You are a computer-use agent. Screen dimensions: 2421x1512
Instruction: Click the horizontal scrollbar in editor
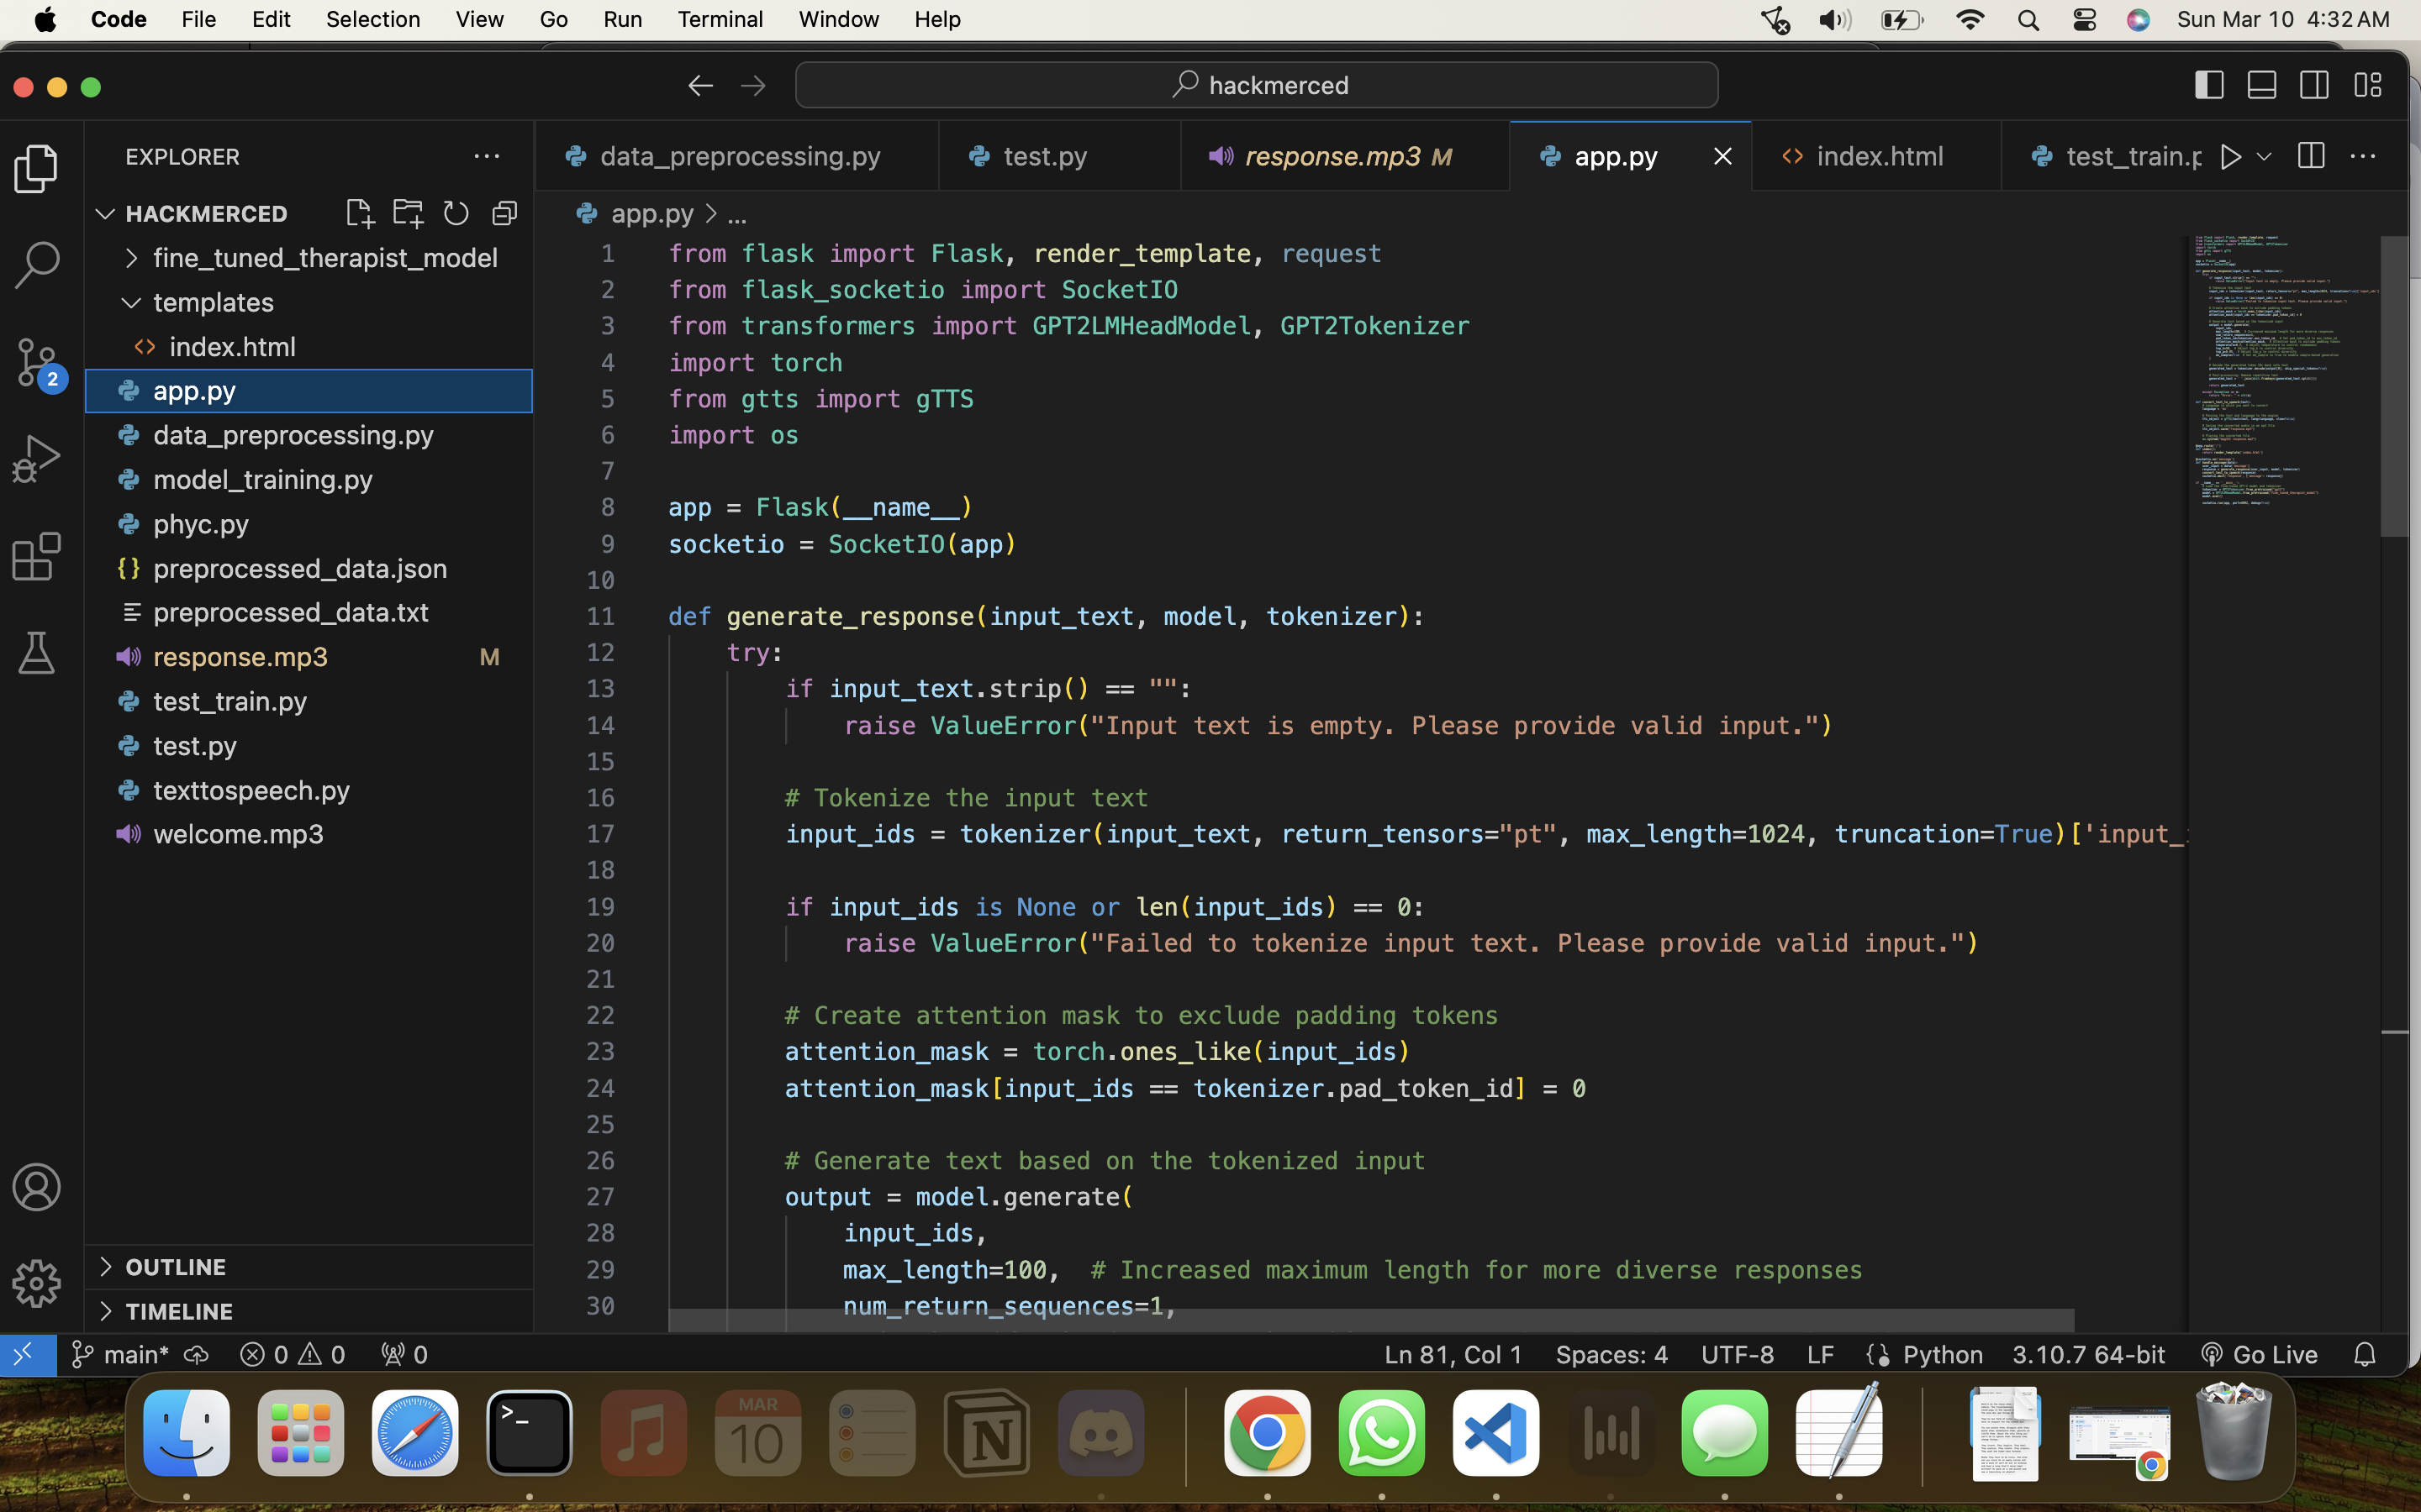(1370, 1320)
